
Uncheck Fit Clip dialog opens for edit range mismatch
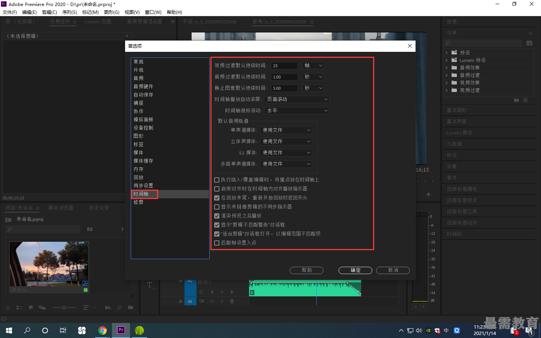[x=217, y=234]
